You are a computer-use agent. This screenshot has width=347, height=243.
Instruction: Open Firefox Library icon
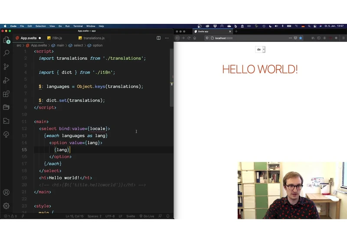(313, 38)
